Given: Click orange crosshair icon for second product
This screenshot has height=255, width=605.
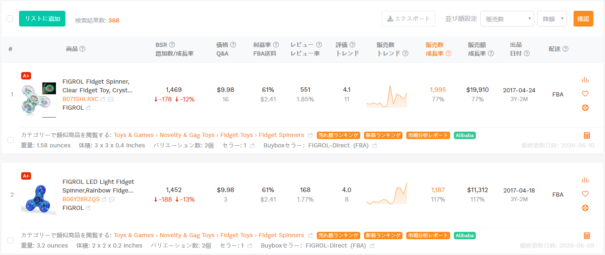Looking at the screenshot, I should pos(585,208).
